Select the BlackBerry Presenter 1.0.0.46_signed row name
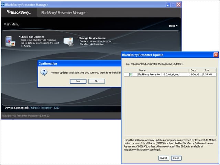The height and width of the screenshot is (165, 220). (x=158, y=75)
